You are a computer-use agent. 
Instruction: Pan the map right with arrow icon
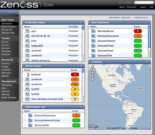(94, 70)
